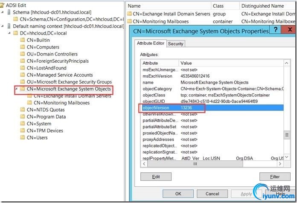The width and height of the screenshot is (297, 203).
Task: Select the CN=NTDS Quotas folder icon
Action: (22, 110)
